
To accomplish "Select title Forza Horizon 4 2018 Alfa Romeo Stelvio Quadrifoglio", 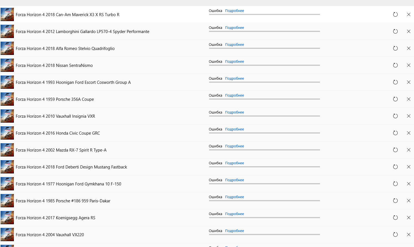I will [x=65, y=49].
